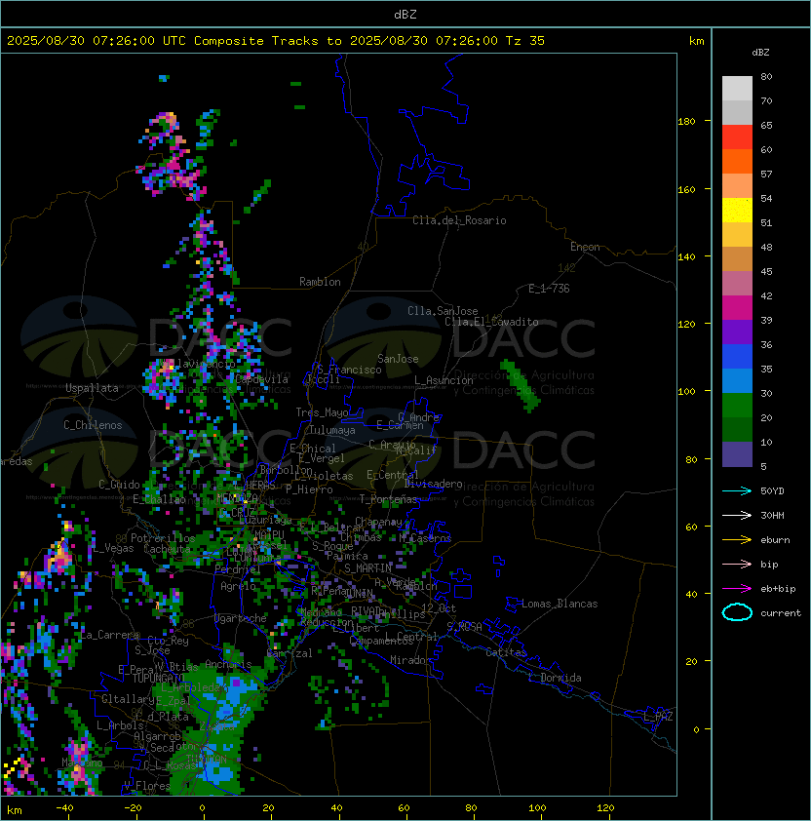
Task: Click the 'S_Francisco' map label
Action: pyautogui.click(x=349, y=370)
